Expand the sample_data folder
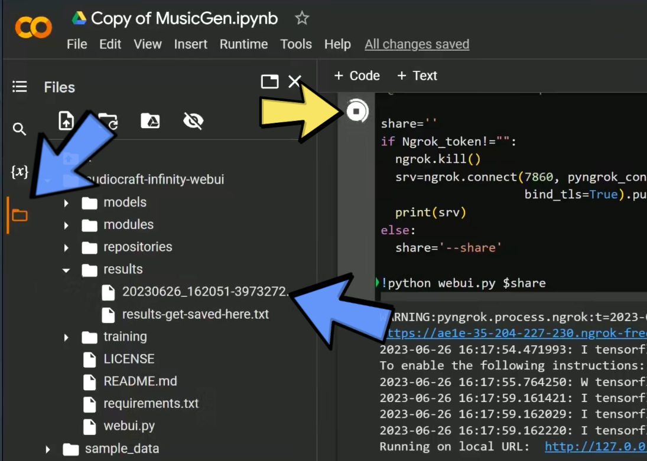The width and height of the screenshot is (647, 461). click(47, 449)
